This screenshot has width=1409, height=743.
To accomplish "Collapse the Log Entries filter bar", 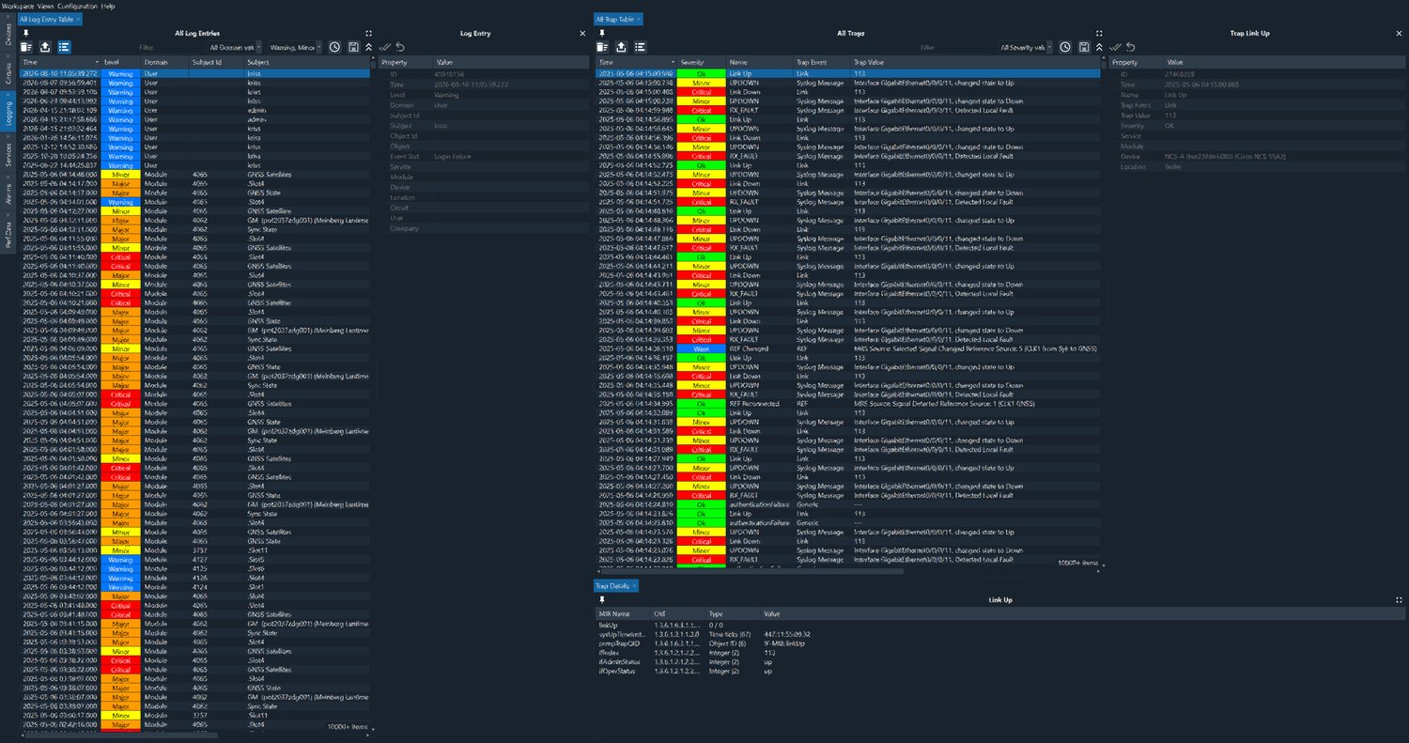I will tap(368, 47).
